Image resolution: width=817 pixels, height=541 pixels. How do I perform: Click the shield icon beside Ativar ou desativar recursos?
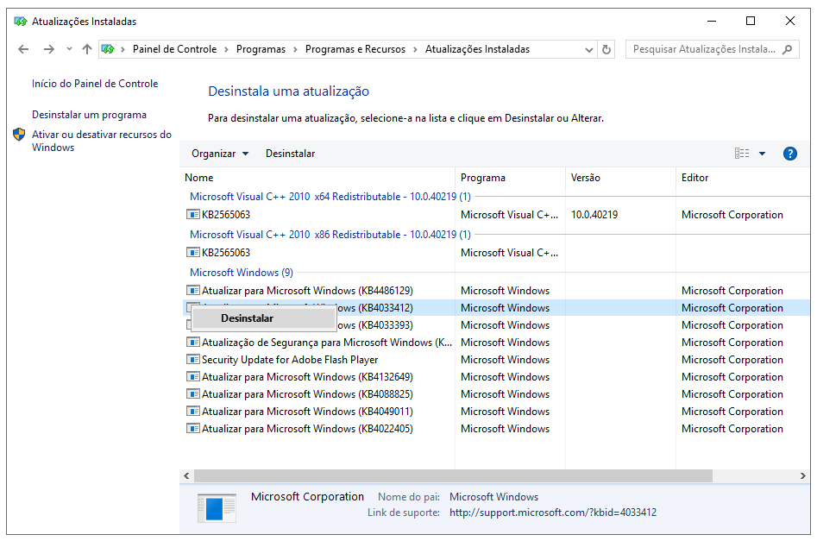click(x=20, y=135)
